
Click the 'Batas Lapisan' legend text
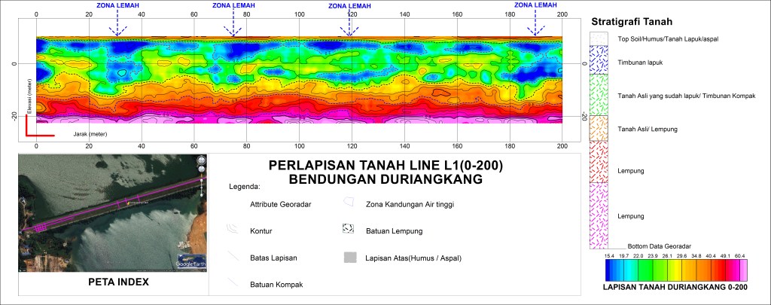(272, 258)
